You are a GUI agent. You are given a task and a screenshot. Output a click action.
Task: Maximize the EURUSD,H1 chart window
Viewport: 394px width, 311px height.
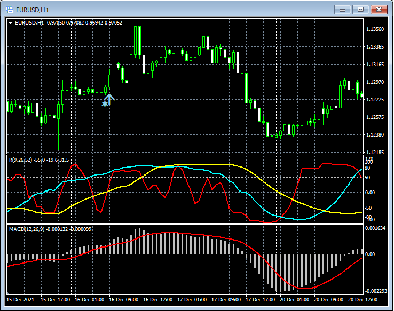tap(360, 10)
